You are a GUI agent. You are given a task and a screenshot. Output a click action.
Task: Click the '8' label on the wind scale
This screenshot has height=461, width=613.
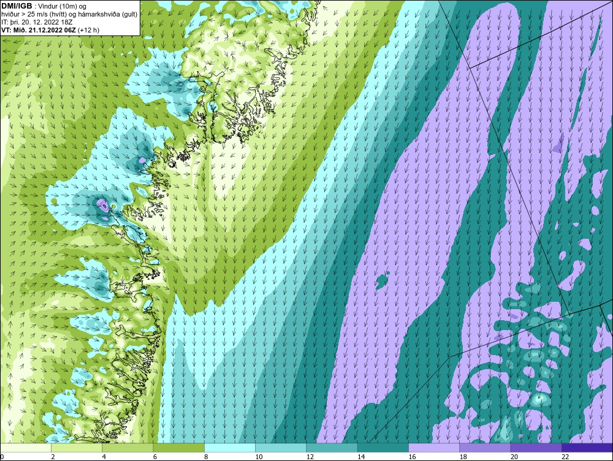click(206, 457)
